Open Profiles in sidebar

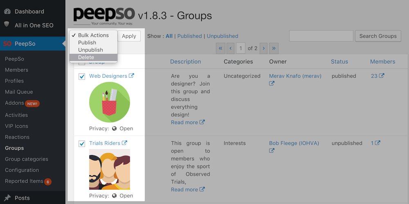[x=14, y=81]
